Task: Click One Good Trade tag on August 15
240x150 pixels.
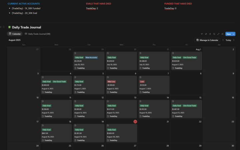Action: 189,105
